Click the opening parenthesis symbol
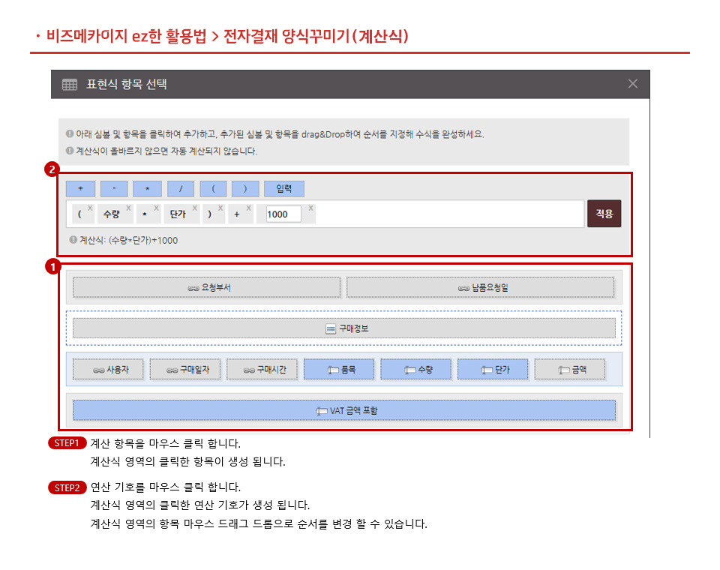The height and width of the screenshot is (570, 720). [214, 188]
